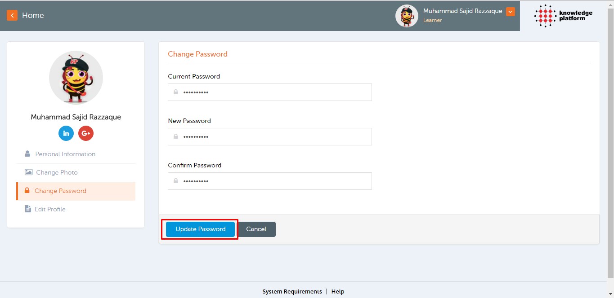614x298 pixels.
Task: Select Change Photo in the sidebar
Action: (x=57, y=172)
